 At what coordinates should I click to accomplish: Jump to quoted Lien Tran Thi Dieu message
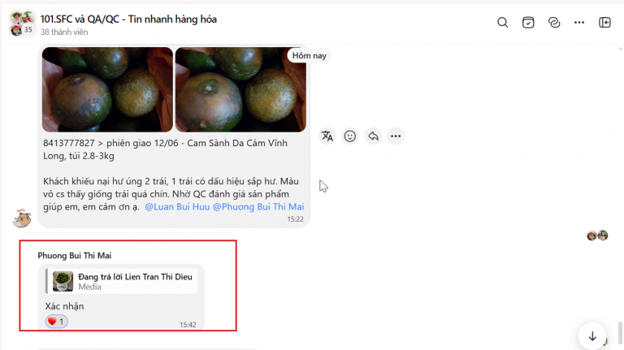122,281
